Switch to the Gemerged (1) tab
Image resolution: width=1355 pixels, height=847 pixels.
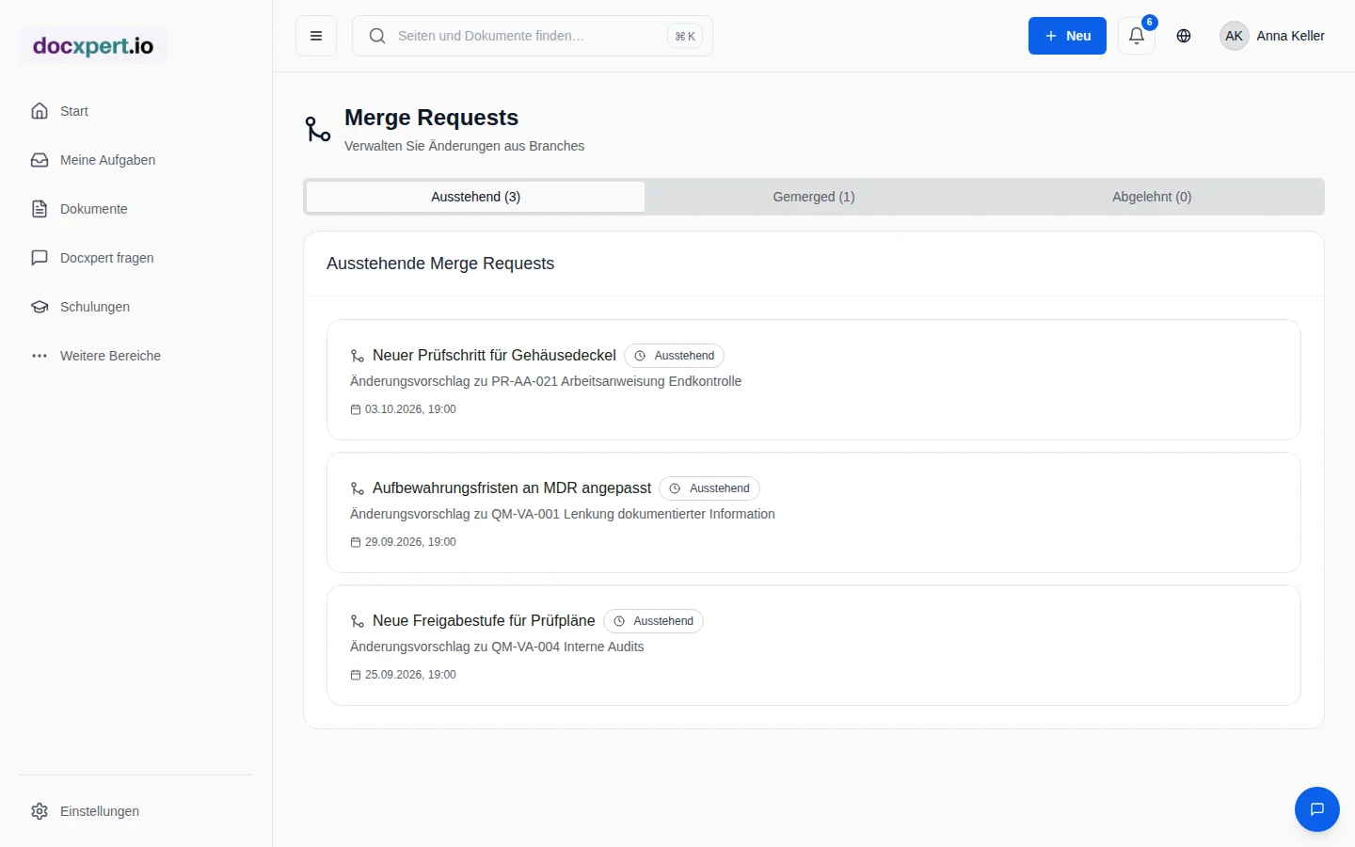tap(814, 197)
